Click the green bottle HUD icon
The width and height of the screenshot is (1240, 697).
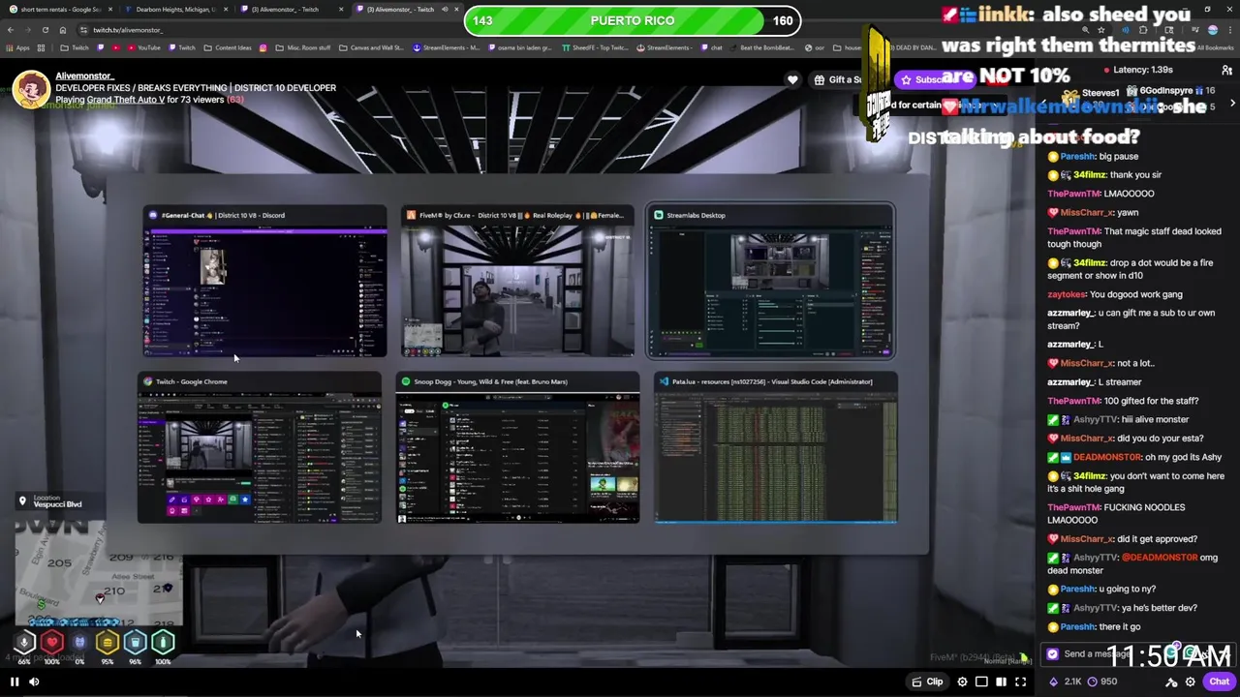pos(163,642)
